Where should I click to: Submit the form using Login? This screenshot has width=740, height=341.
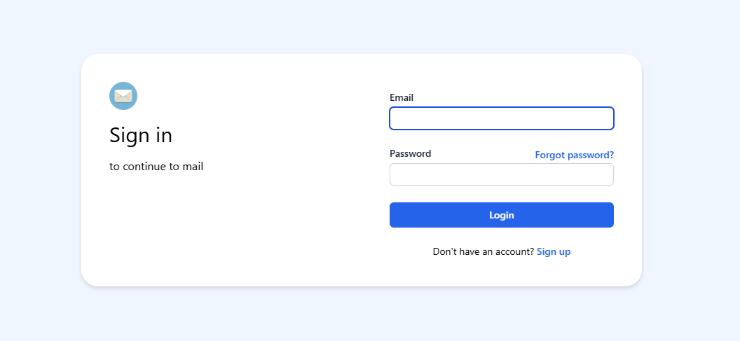tap(501, 215)
